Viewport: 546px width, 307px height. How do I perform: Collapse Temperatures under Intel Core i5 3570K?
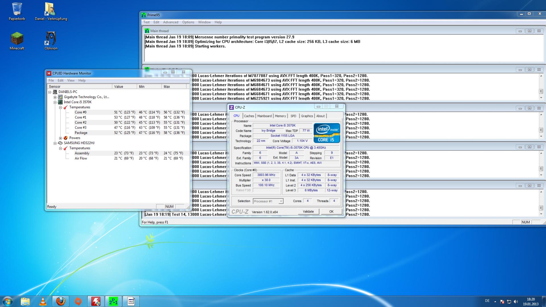click(x=61, y=107)
